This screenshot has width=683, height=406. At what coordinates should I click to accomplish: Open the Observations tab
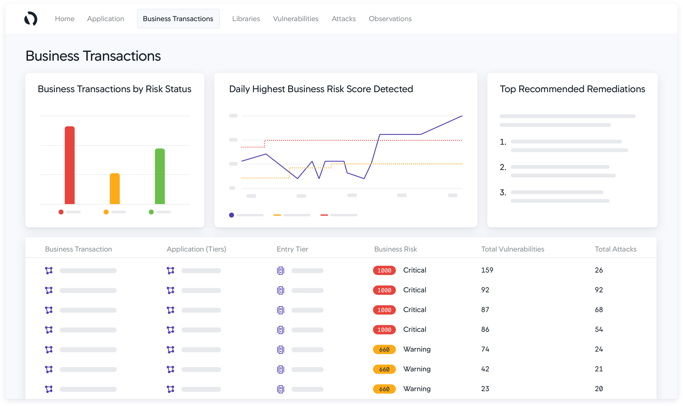click(x=390, y=19)
